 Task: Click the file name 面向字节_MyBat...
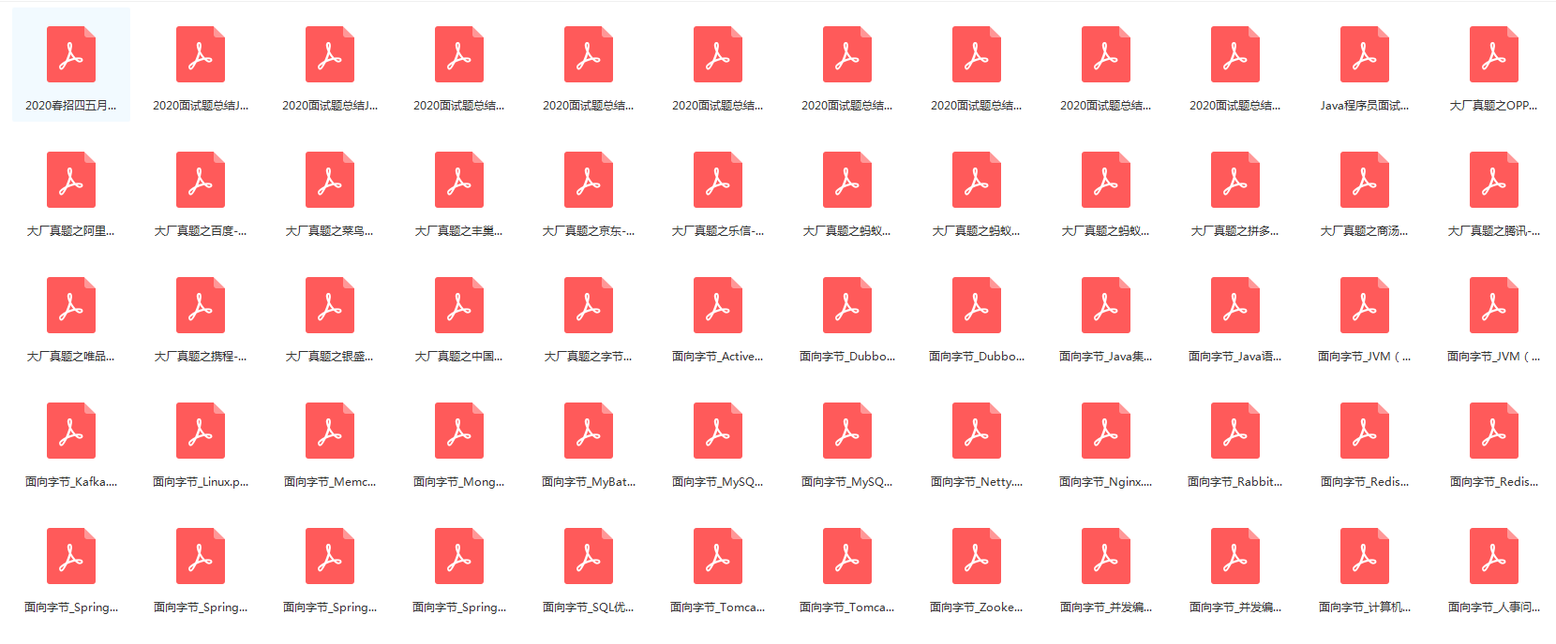[x=589, y=482]
